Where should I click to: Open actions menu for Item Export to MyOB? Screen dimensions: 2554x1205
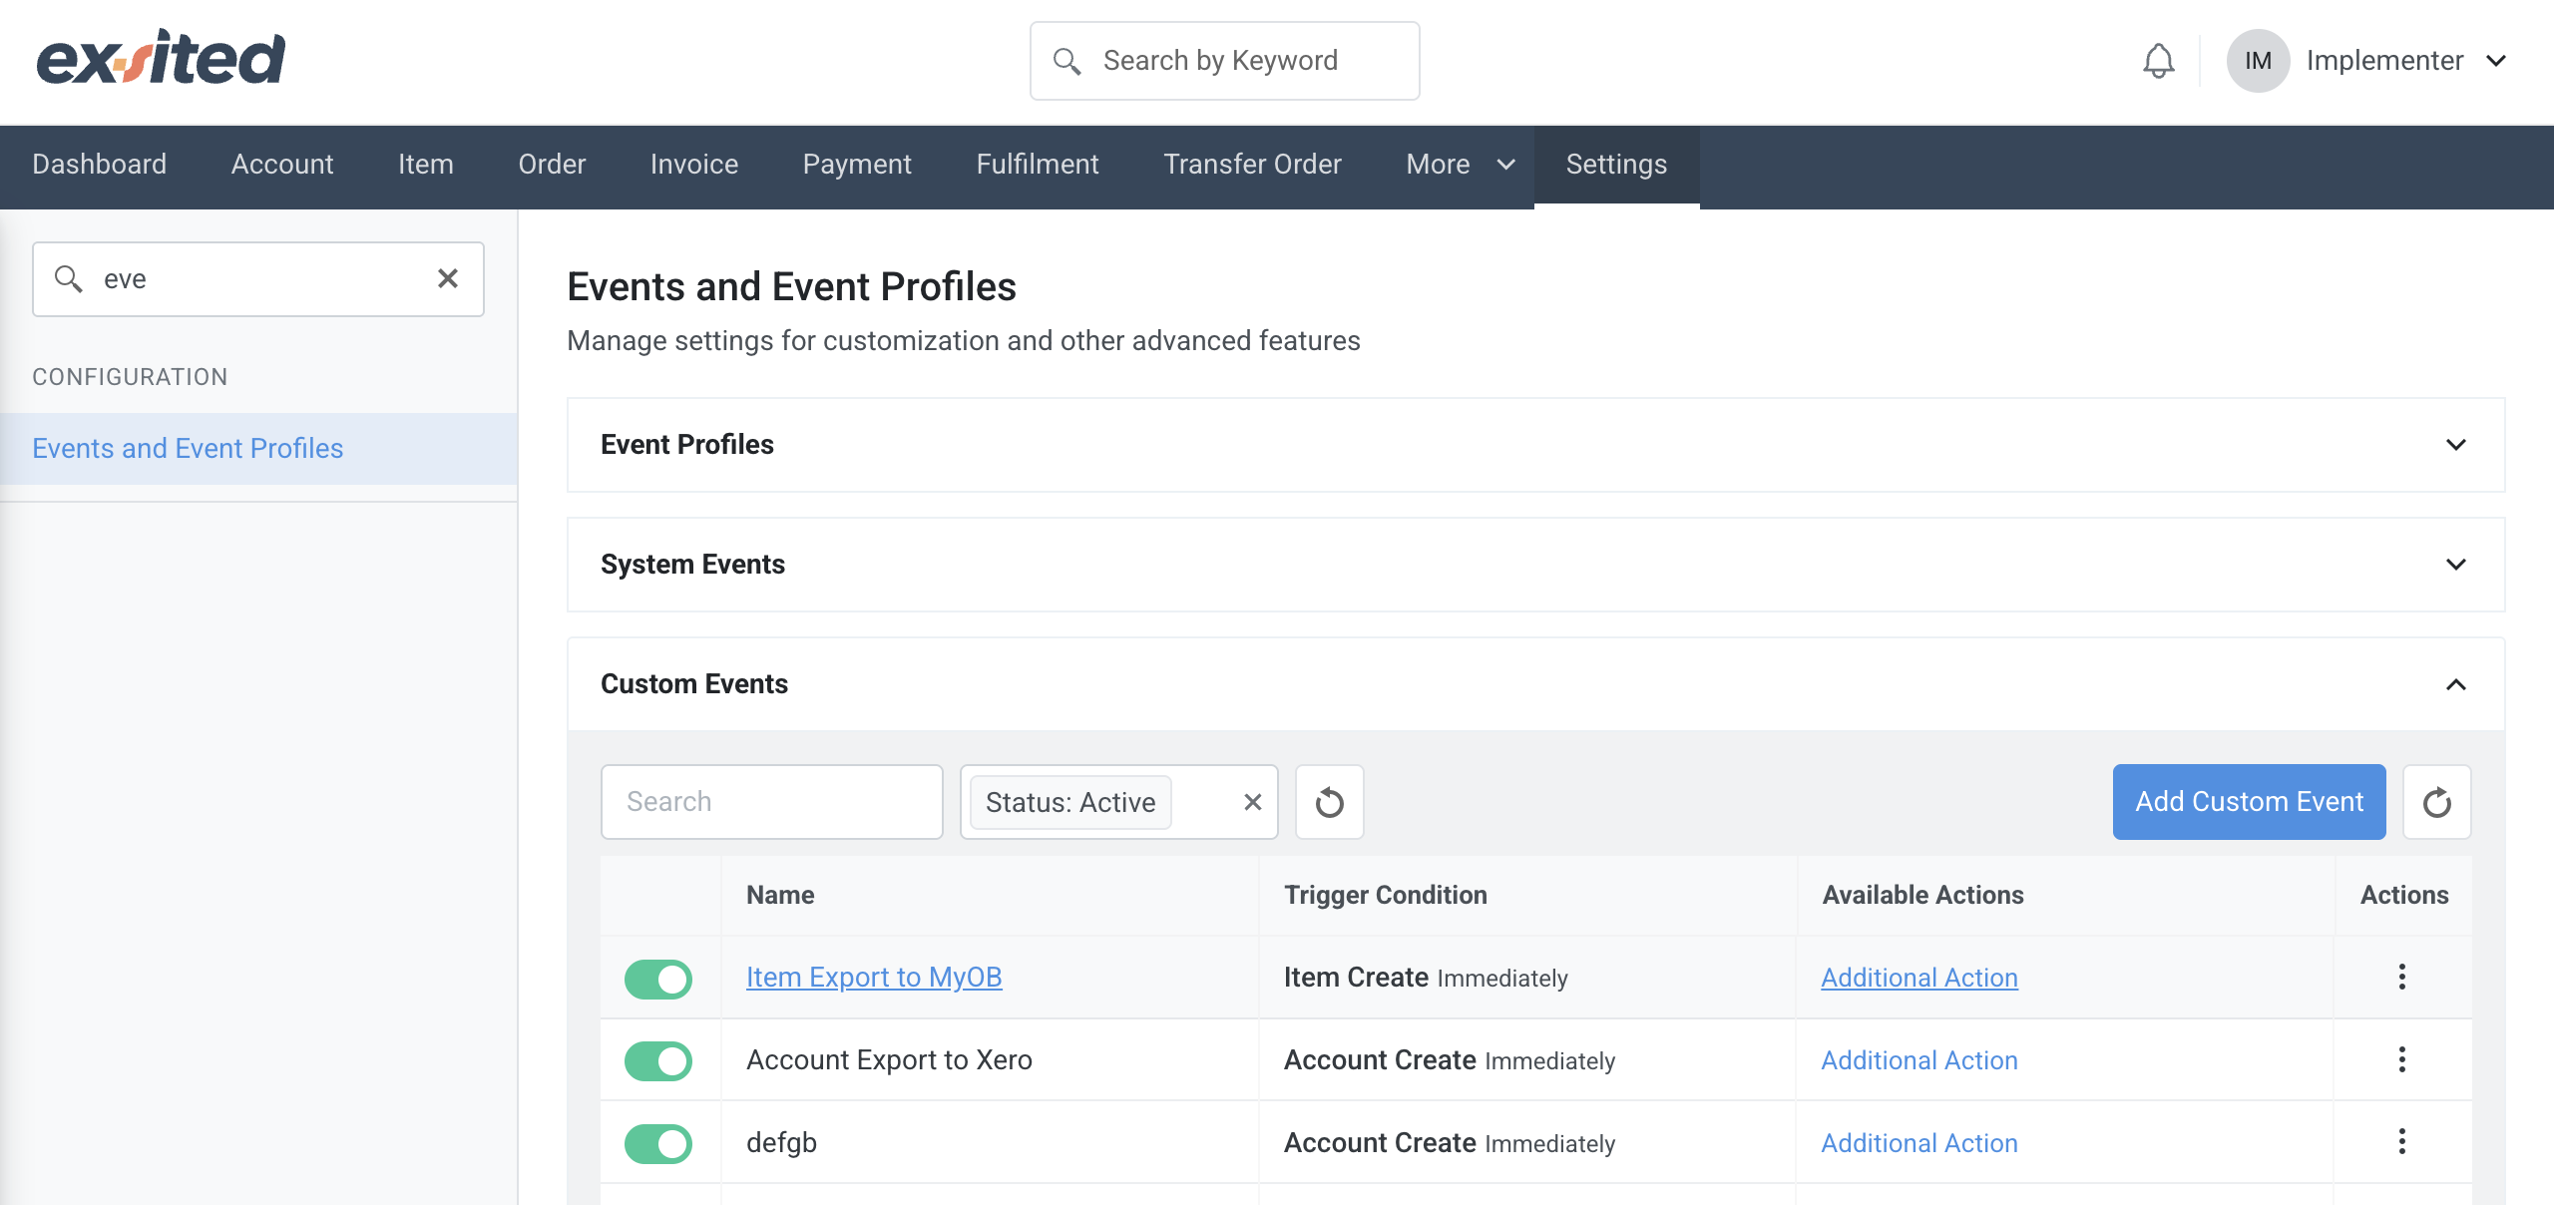coord(2402,977)
